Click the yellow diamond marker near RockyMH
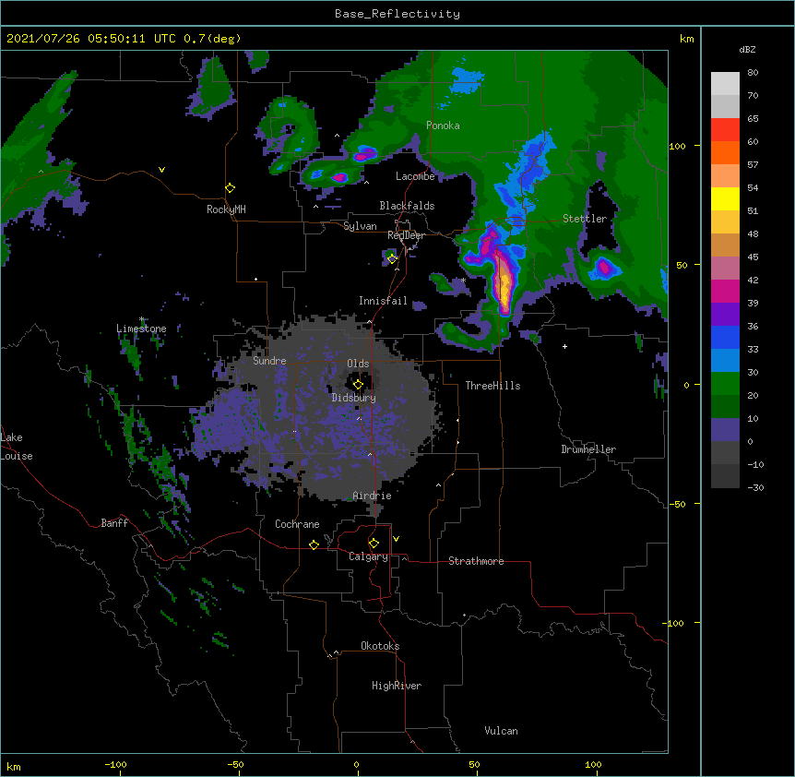This screenshot has height=777, width=795. click(231, 188)
